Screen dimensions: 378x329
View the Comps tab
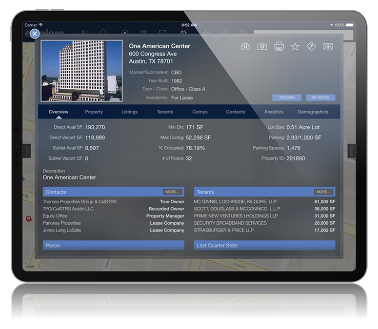click(200, 112)
